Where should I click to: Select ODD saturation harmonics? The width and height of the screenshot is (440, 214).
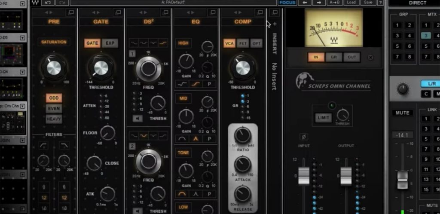point(54,98)
